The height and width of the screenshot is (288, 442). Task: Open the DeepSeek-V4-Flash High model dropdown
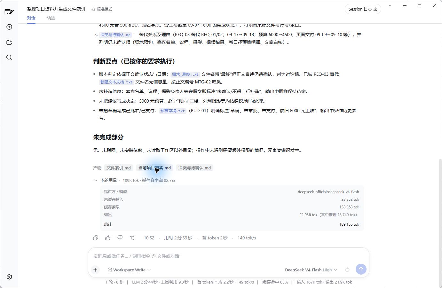click(311, 270)
